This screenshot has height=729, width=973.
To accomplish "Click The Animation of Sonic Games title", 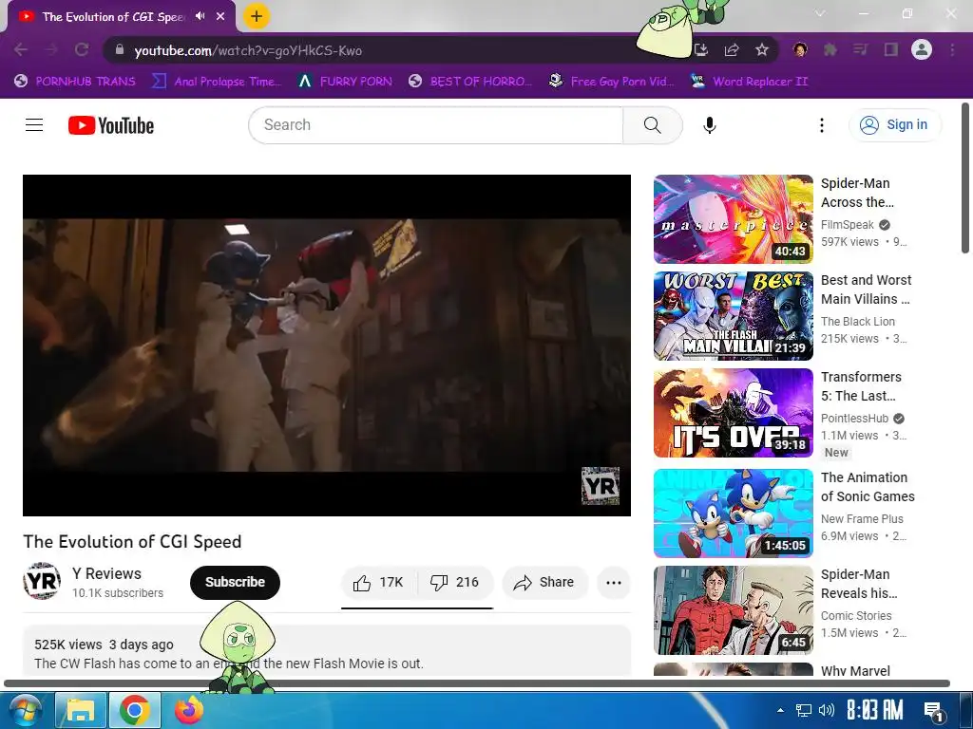I will pyautogui.click(x=868, y=487).
